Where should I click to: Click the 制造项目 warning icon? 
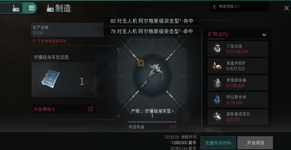[215, 7]
